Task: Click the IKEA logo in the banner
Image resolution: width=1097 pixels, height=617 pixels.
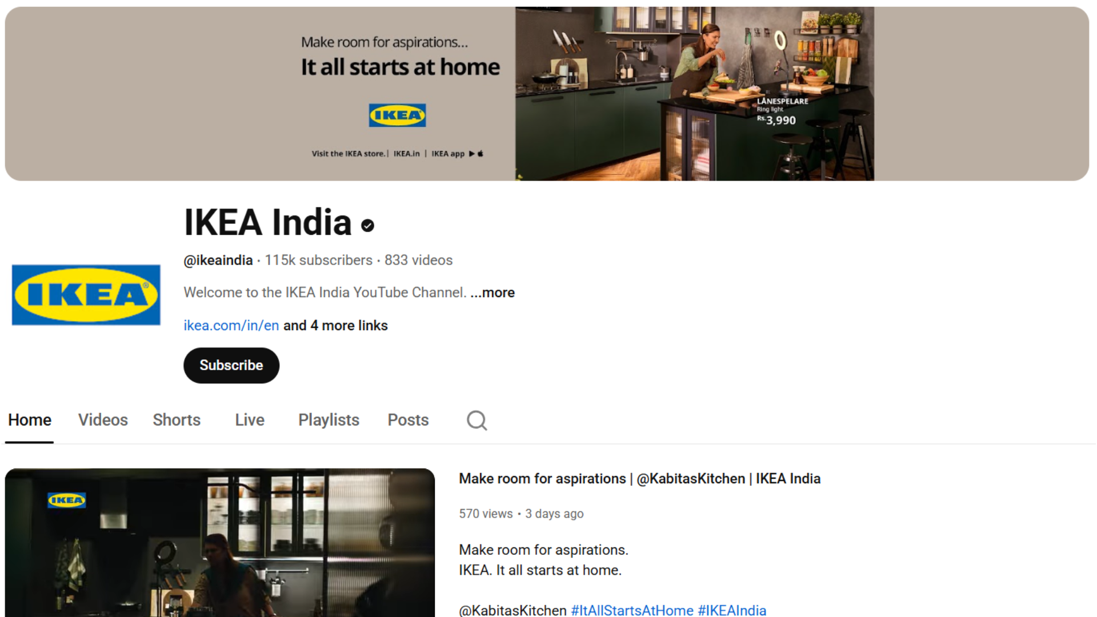Action: click(397, 115)
